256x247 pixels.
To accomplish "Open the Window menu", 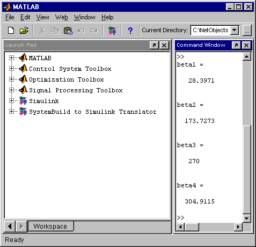I will coord(85,17).
